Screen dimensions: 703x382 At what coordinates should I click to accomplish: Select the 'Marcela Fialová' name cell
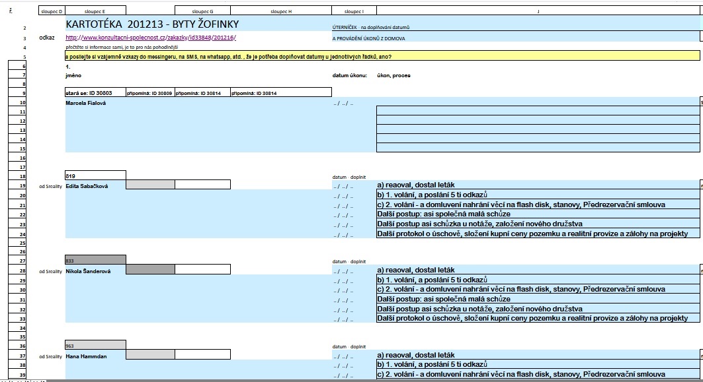pos(85,103)
